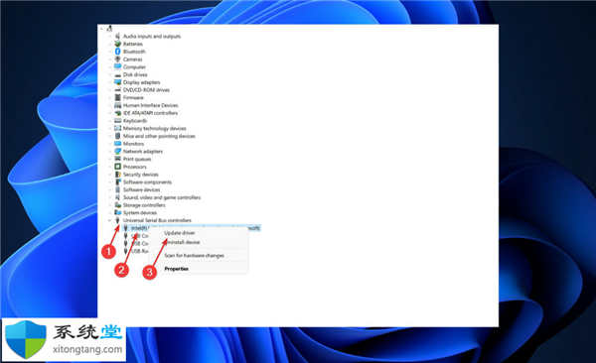The height and width of the screenshot is (363, 596).
Task: Expand the Display adapters branch chevron
Action: (110, 82)
